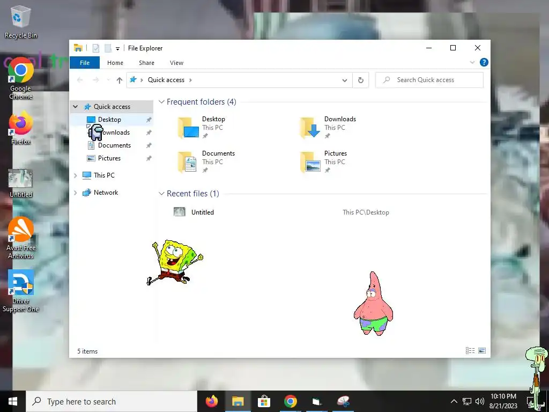The width and height of the screenshot is (549, 412).
Task: Open Avast Free Antivirus shortcut
Action: pos(21,238)
